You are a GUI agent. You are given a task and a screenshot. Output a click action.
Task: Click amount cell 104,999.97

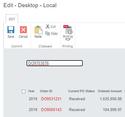coord(112,110)
